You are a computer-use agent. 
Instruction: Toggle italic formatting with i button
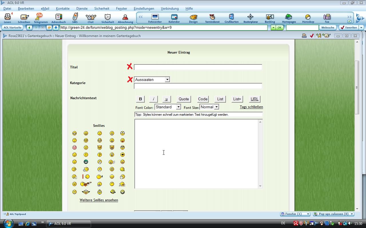[154, 99]
